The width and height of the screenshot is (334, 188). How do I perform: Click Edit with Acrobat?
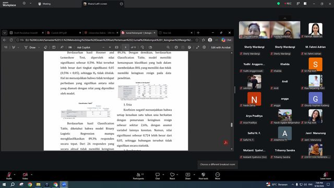[221, 48]
